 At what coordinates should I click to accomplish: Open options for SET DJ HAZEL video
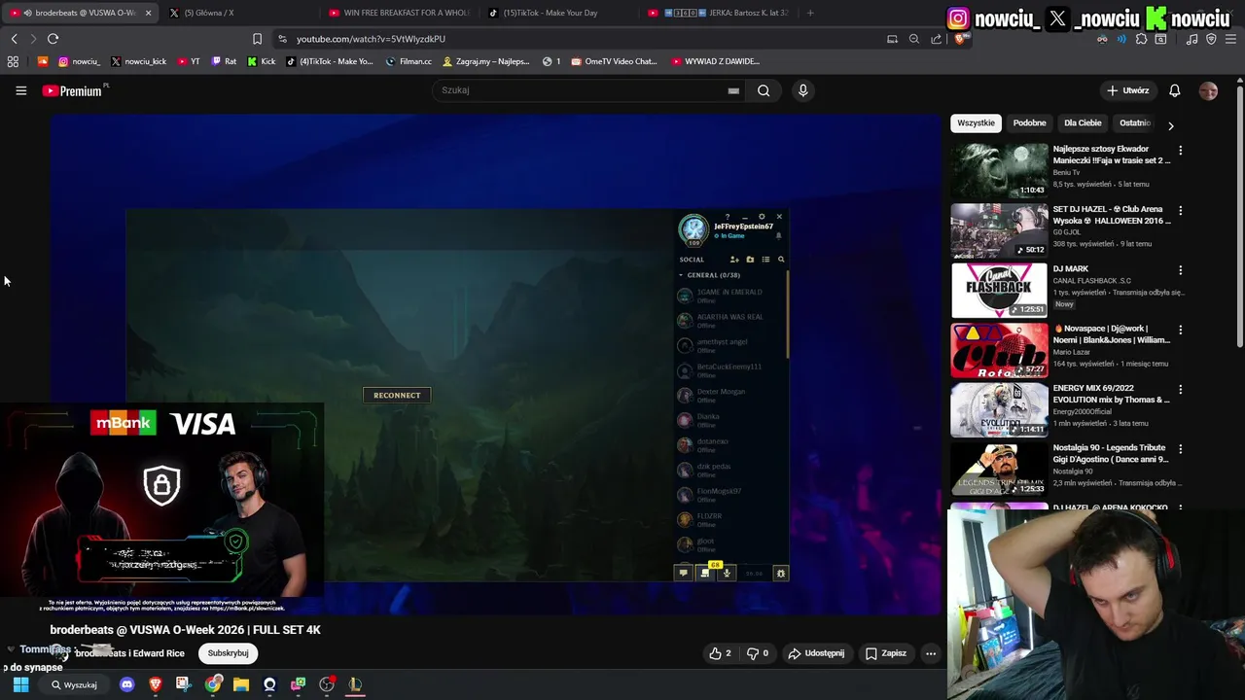pos(1180,211)
